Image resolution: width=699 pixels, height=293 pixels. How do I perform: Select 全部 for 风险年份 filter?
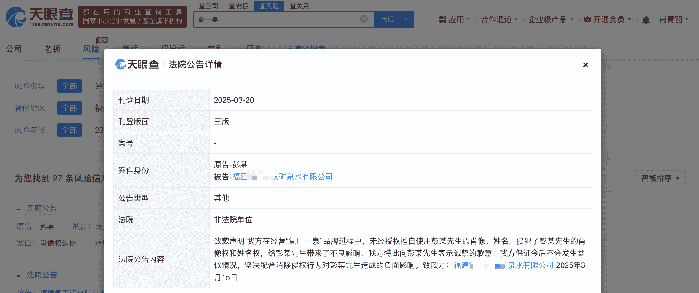click(x=69, y=130)
